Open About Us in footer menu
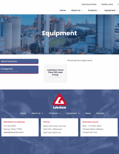 (36, 113)
